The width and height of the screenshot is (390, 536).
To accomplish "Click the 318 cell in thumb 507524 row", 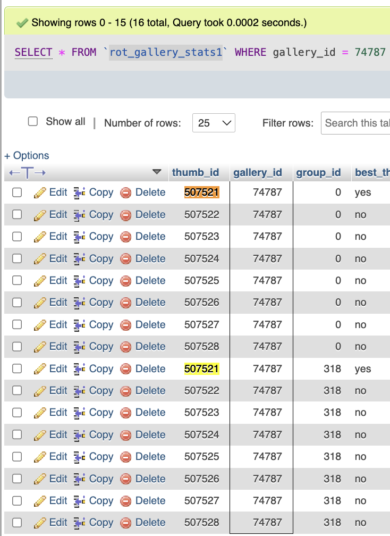I will click(x=332, y=435).
